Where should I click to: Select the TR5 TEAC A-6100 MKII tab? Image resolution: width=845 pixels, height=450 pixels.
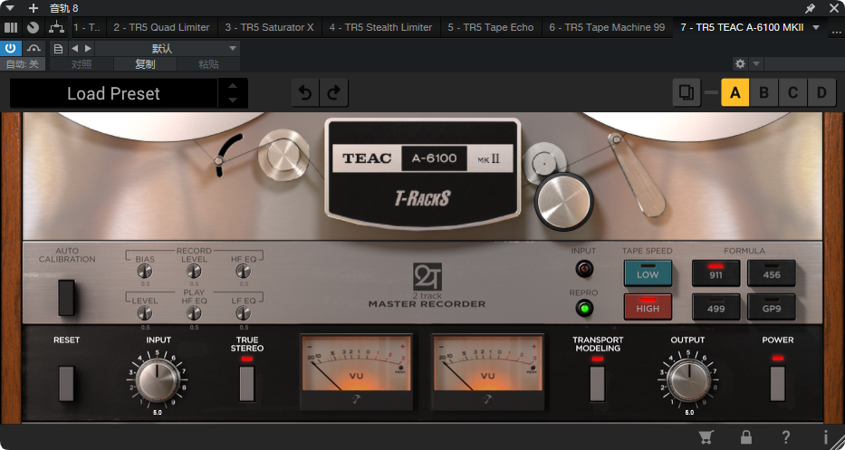742,27
